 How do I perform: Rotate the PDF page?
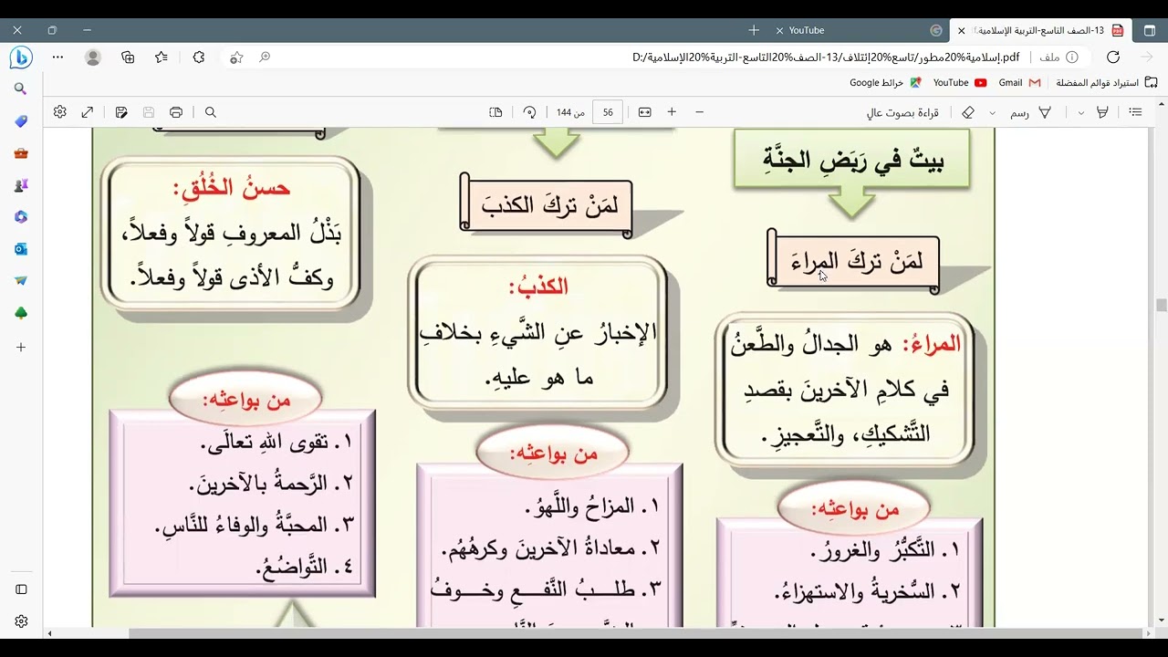[x=529, y=112]
